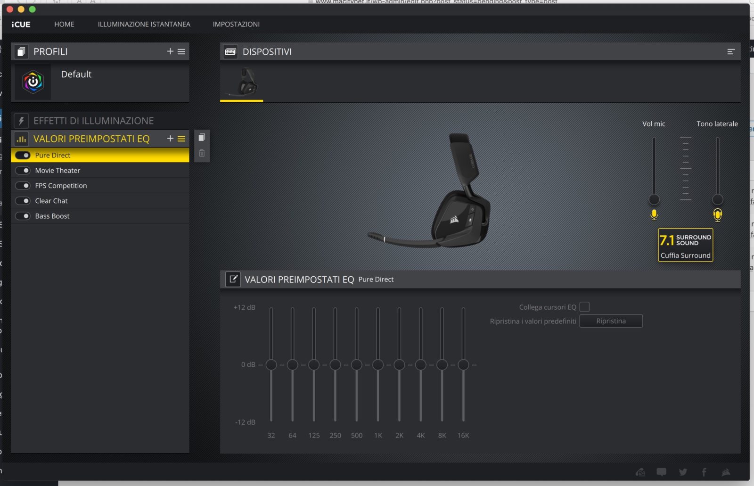The height and width of the screenshot is (486, 754).
Task: Open the Dispositivi panel options menu
Action: (x=730, y=52)
